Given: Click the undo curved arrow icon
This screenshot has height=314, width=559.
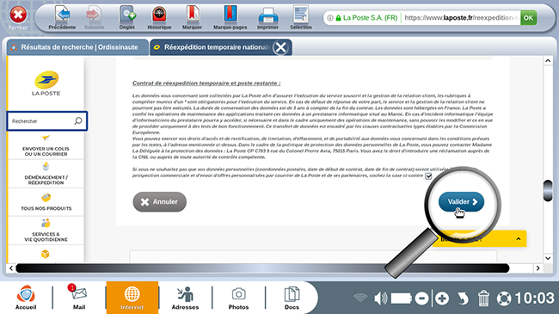Looking at the screenshot, I should pyautogui.click(x=463, y=299).
